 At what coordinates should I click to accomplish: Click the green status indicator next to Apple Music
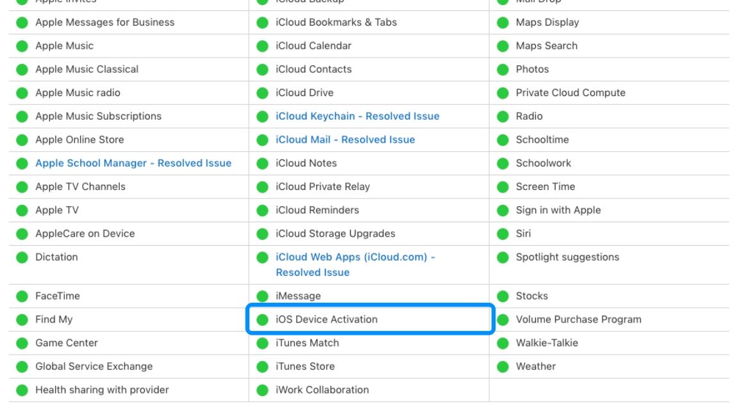coord(22,45)
